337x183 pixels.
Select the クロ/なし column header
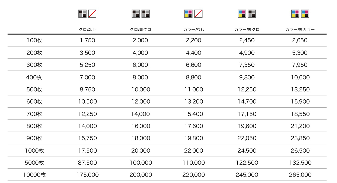click(87, 30)
